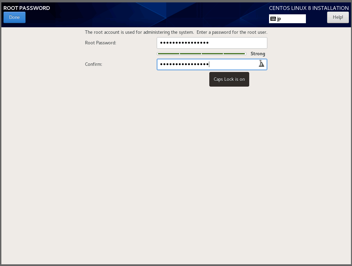Click the Root Password: label
Screen dimensions: 352x266
coord(100,43)
